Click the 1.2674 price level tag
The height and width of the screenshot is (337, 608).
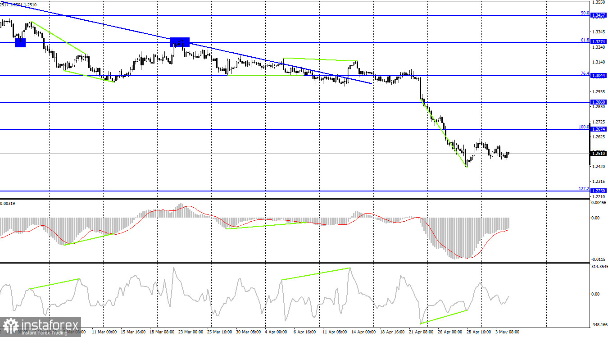pos(599,129)
